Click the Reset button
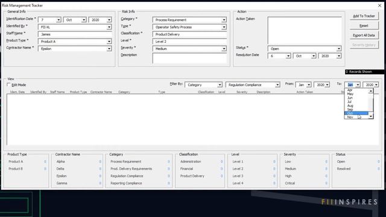The height and width of the screenshot is (217, 386). tap(364, 25)
